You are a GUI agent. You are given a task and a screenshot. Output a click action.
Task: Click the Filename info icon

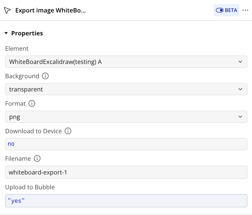[x=37, y=158]
